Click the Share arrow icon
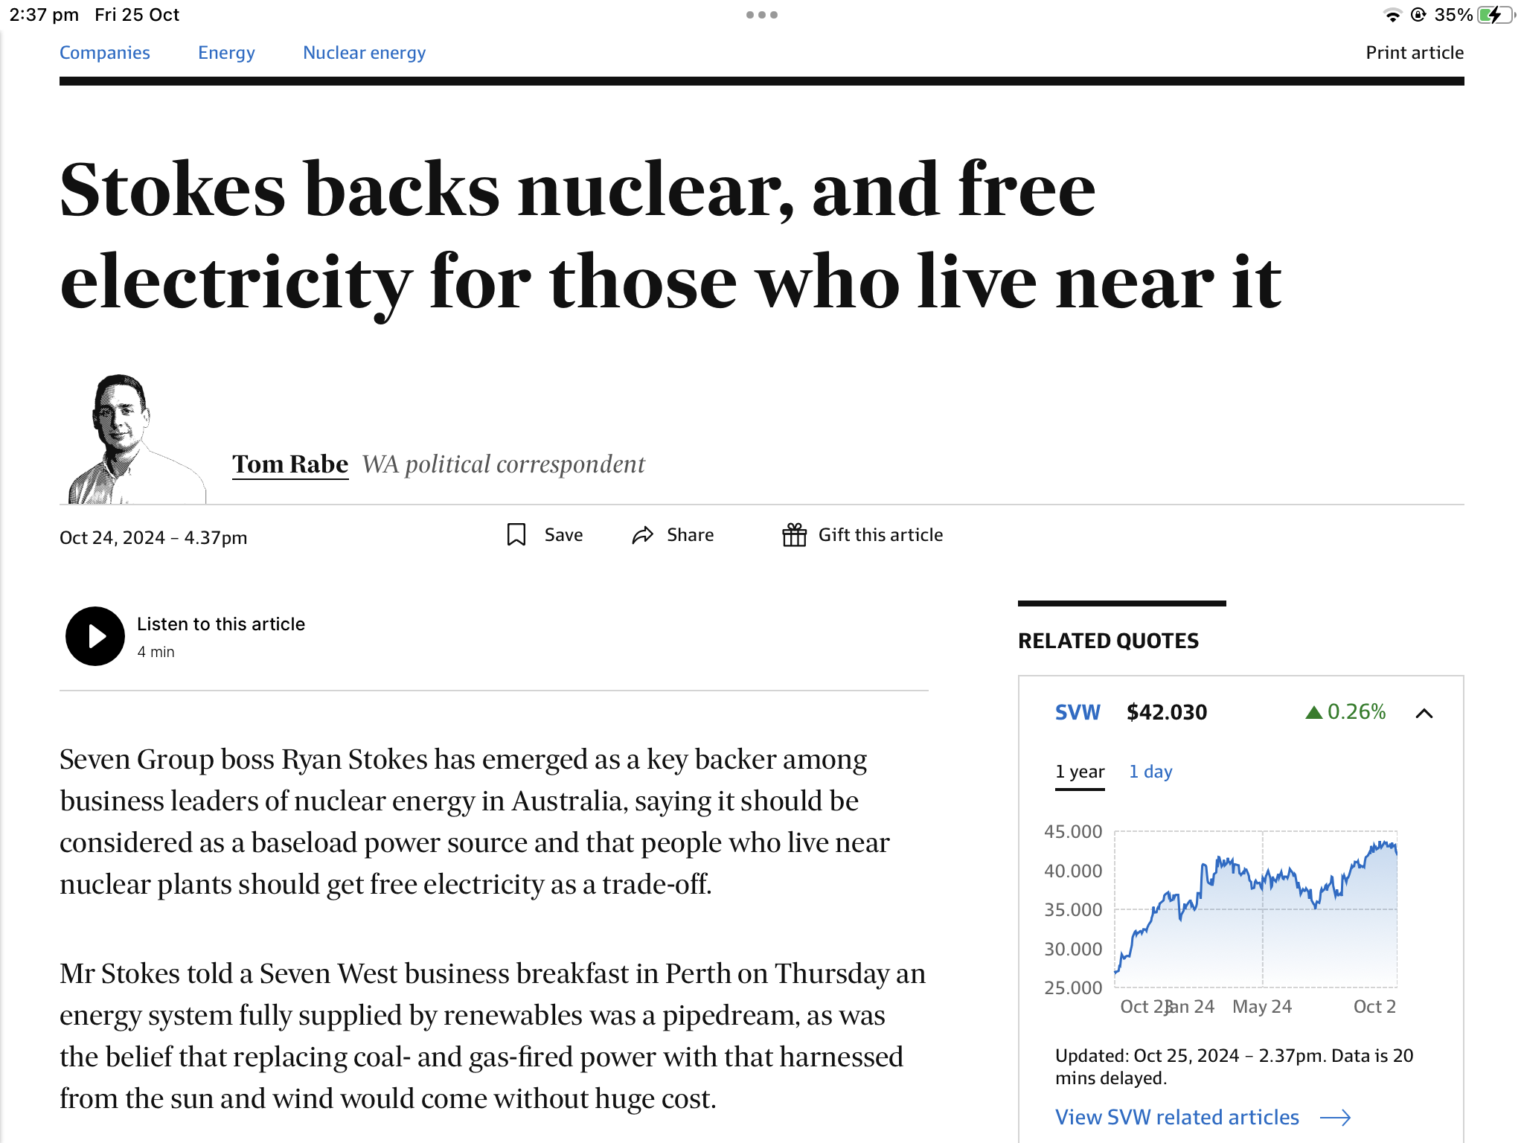 click(x=643, y=535)
